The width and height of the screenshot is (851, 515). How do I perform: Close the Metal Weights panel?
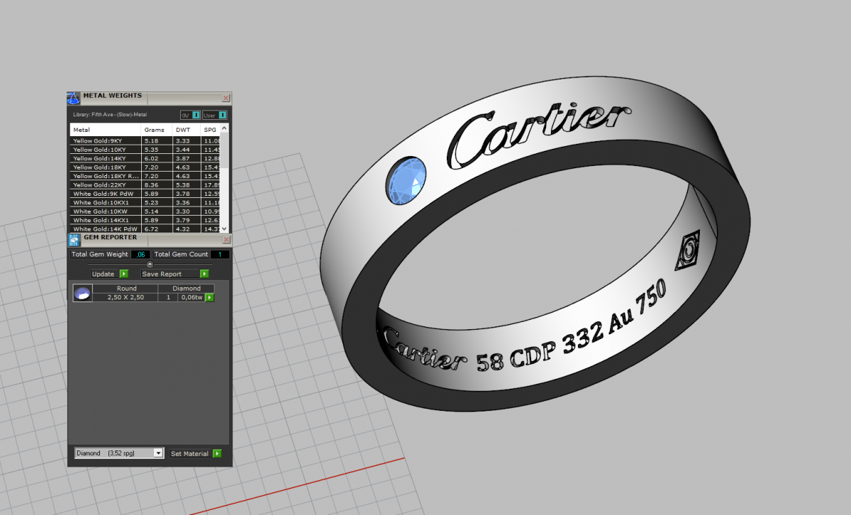point(226,99)
